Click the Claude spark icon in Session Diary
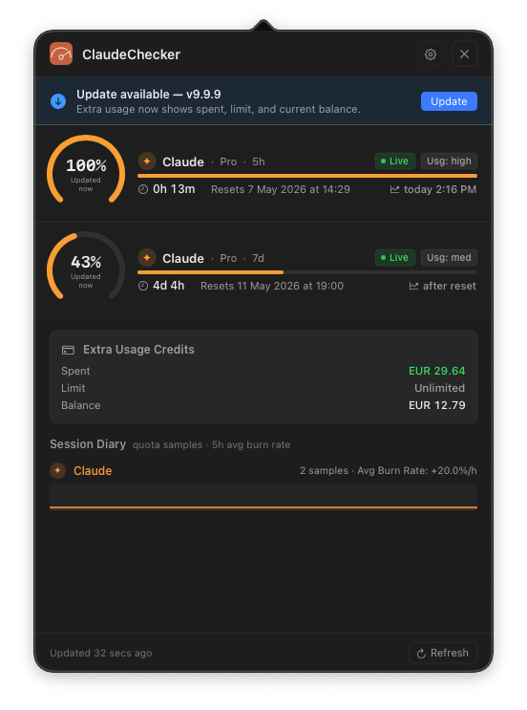Image resolution: width=527 pixels, height=710 pixels. pos(58,470)
